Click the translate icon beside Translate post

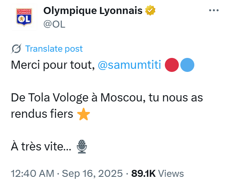coord(16,49)
